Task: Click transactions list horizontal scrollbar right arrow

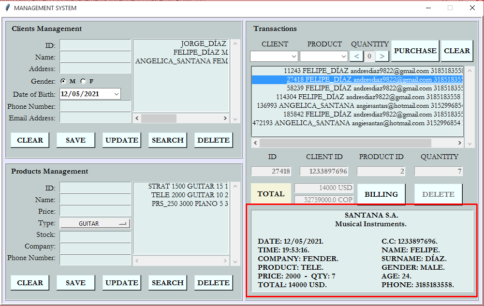Action: 460,143
